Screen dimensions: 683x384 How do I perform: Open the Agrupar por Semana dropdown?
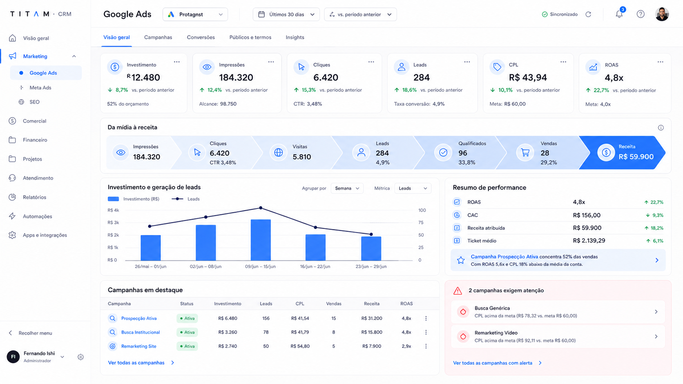tap(347, 188)
